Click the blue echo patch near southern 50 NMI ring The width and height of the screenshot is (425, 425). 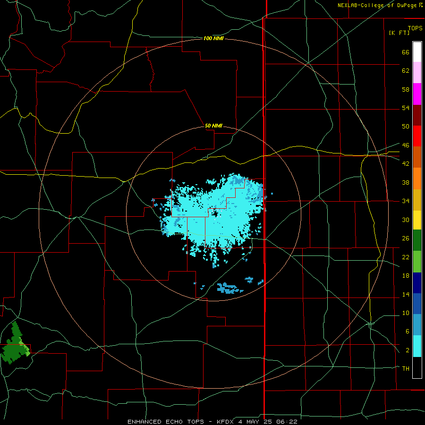pyautogui.click(x=230, y=288)
